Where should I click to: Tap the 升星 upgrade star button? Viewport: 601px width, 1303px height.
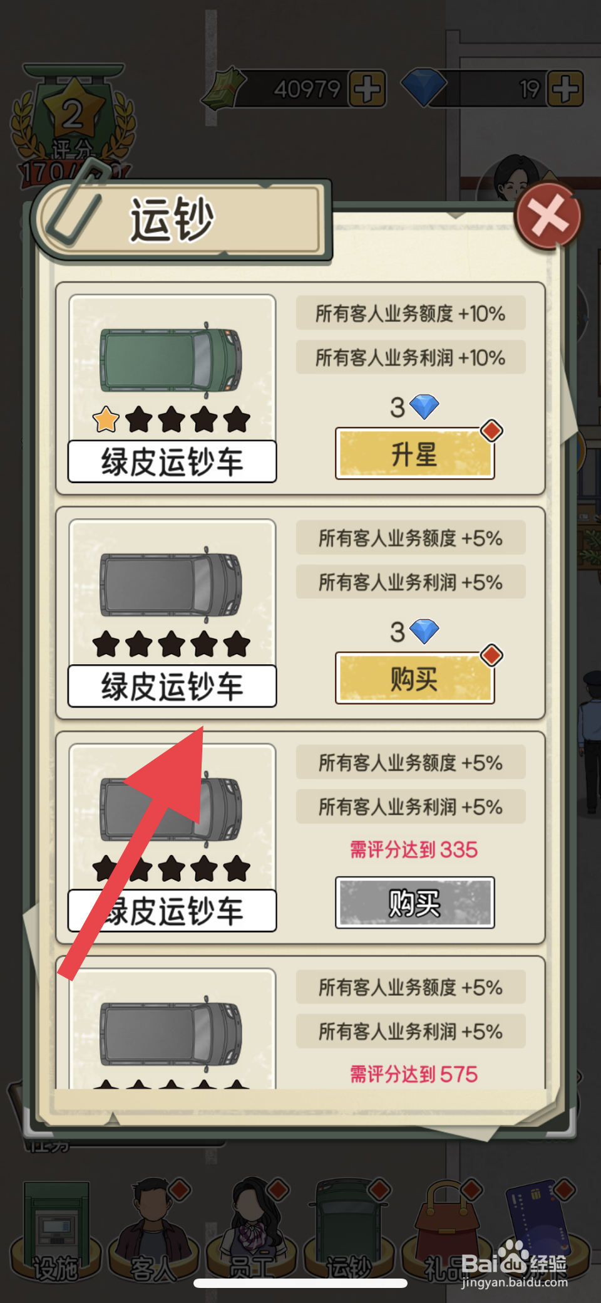(x=415, y=454)
